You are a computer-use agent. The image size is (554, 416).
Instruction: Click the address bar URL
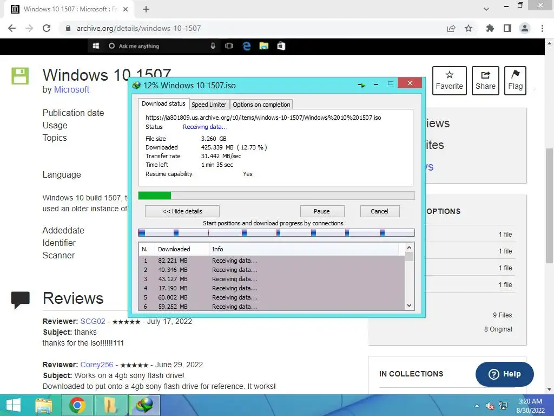click(x=138, y=28)
